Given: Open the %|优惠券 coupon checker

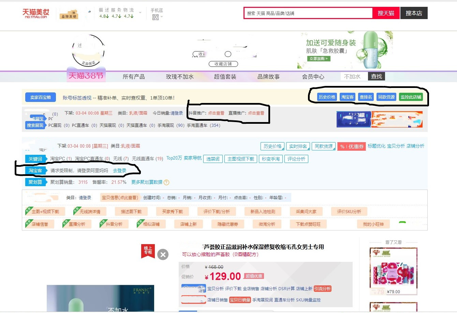Looking at the screenshot, I should pyautogui.click(x=351, y=146).
